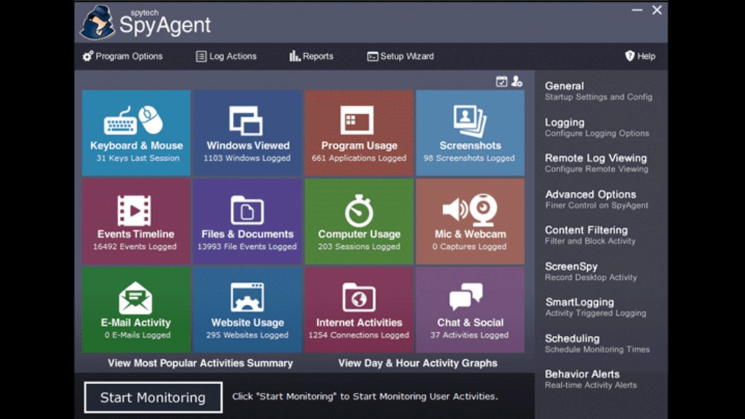
Task: Open the Website Usage tile
Action: coord(248,310)
